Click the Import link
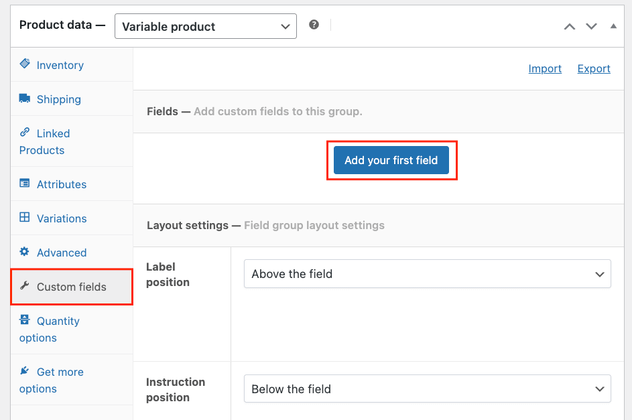The height and width of the screenshot is (420, 632). point(545,68)
